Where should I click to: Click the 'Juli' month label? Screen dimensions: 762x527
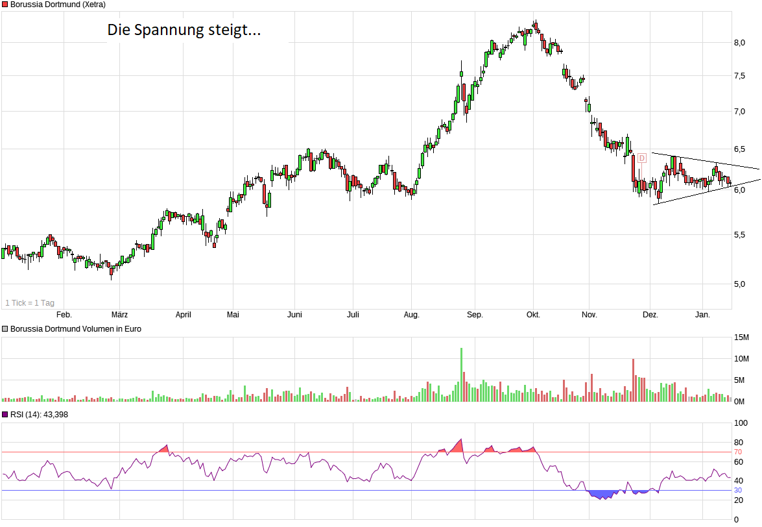click(353, 315)
